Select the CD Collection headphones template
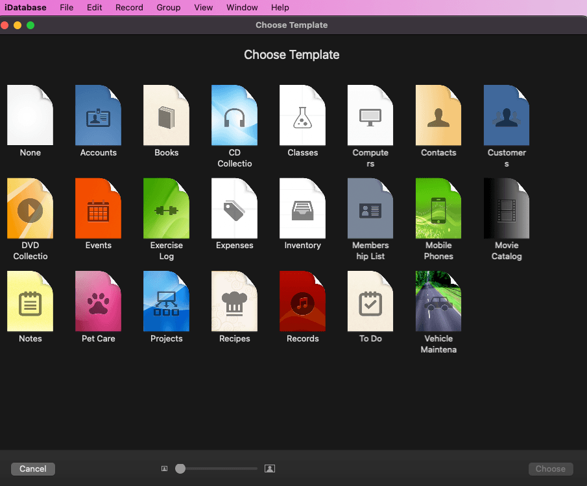 click(x=234, y=115)
